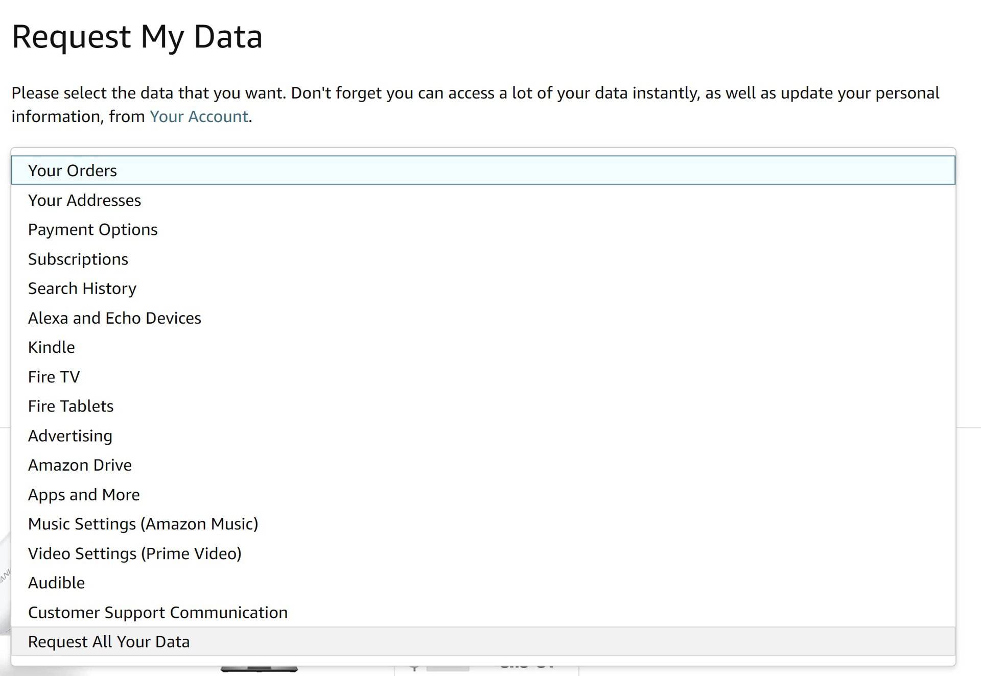Select 'Alexa and Echo Devices' option
The width and height of the screenshot is (981, 676).
483,318
